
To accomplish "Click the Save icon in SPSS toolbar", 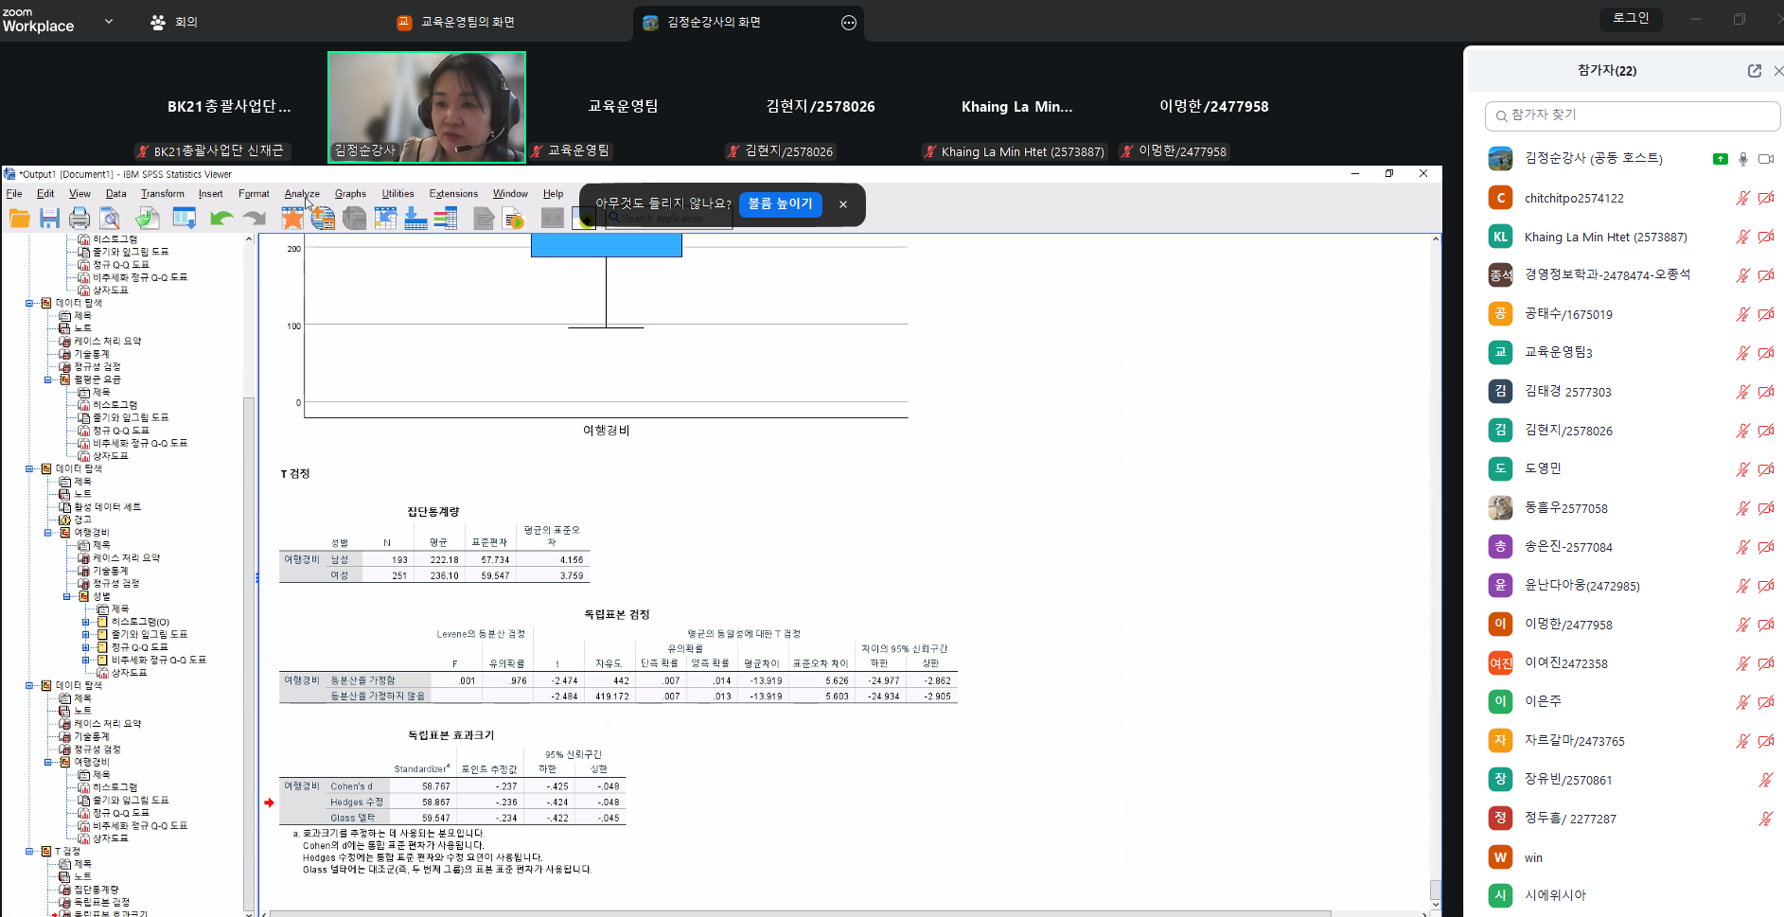I will [49, 219].
